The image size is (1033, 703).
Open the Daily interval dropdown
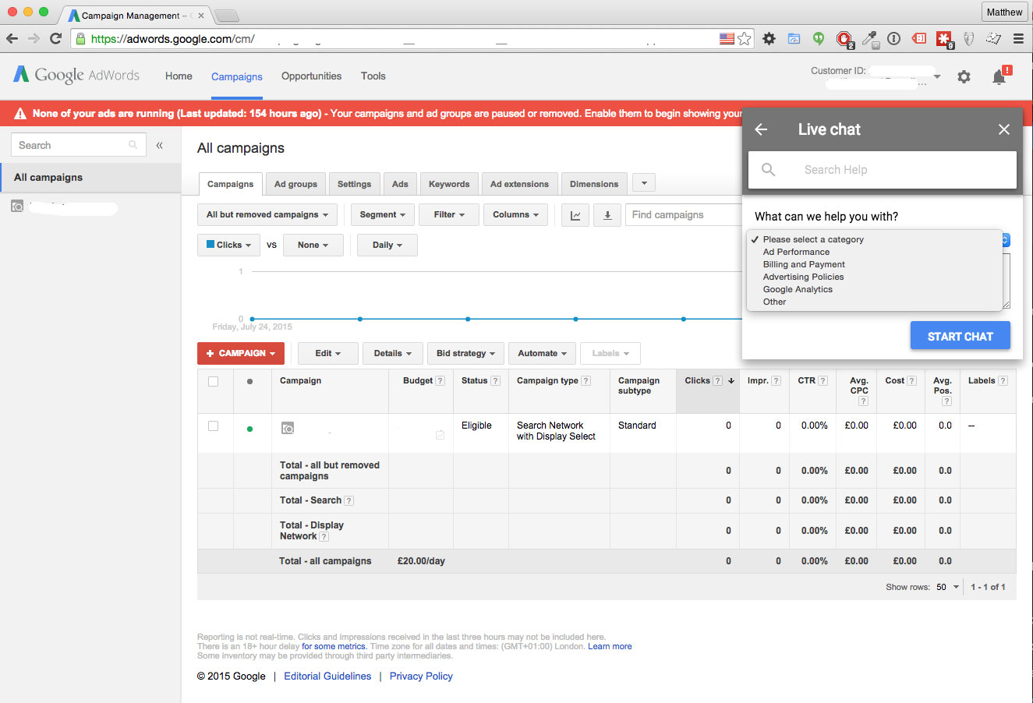coord(387,245)
